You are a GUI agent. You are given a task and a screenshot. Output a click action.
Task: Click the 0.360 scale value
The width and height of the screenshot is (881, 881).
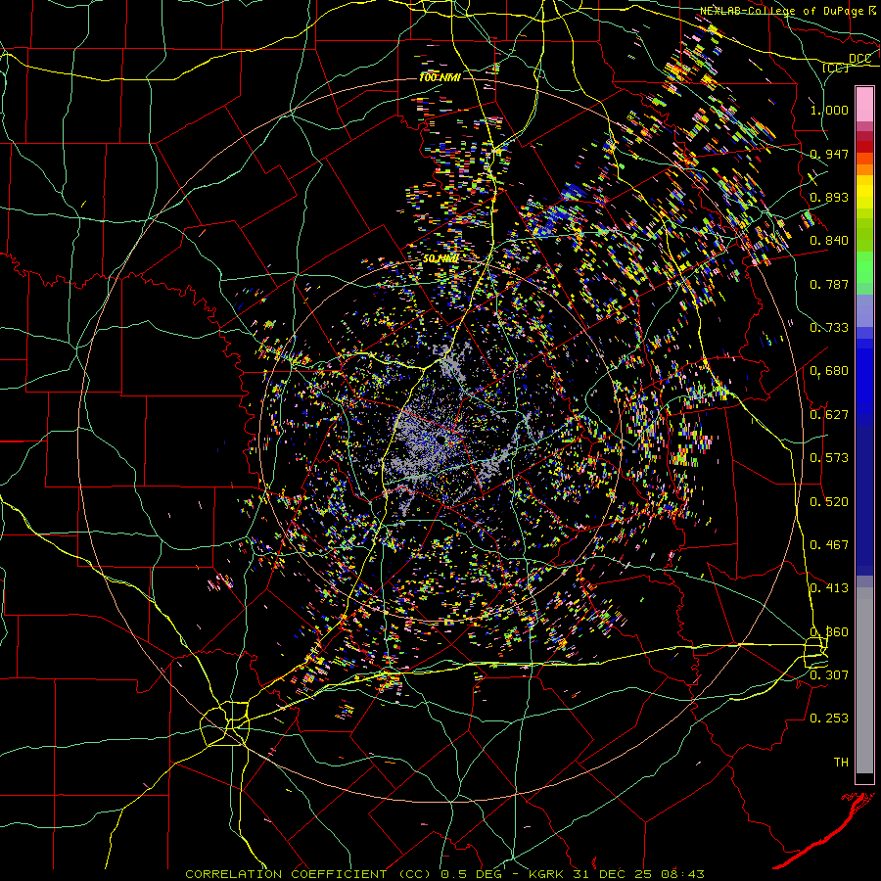point(829,631)
